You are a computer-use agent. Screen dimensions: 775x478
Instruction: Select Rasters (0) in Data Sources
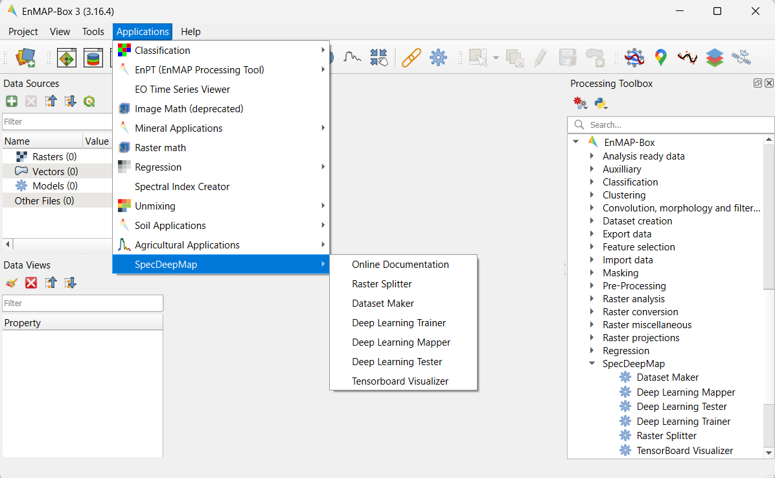(54, 157)
